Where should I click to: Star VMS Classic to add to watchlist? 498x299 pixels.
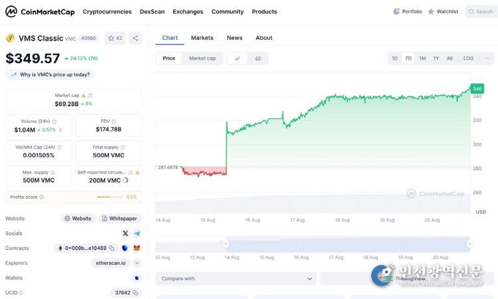(x=115, y=38)
